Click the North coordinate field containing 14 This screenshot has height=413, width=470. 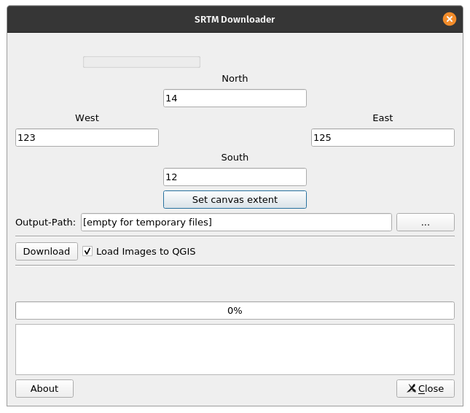[235, 98]
